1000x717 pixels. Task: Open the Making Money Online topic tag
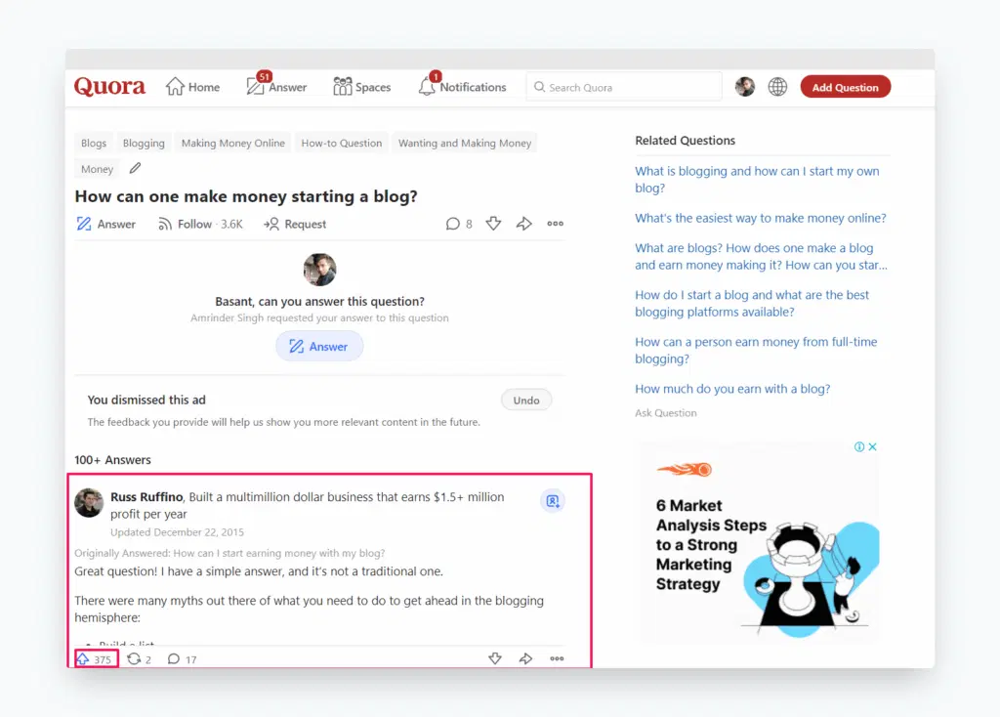click(232, 143)
